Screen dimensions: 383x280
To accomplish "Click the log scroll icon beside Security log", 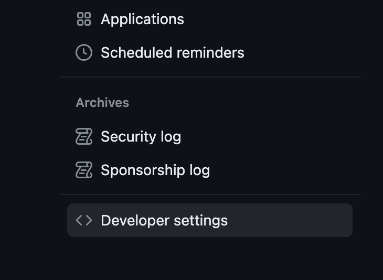I will tap(84, 137).
